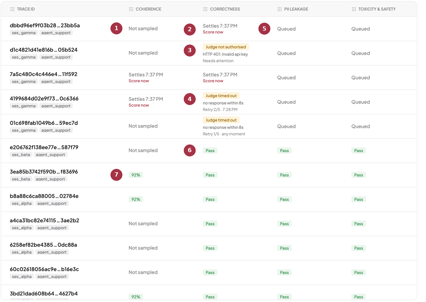Click the ses_beta tag under trace e206762f138ee77e
This screenshot has width=426, height=302.
tap(21, 155)
